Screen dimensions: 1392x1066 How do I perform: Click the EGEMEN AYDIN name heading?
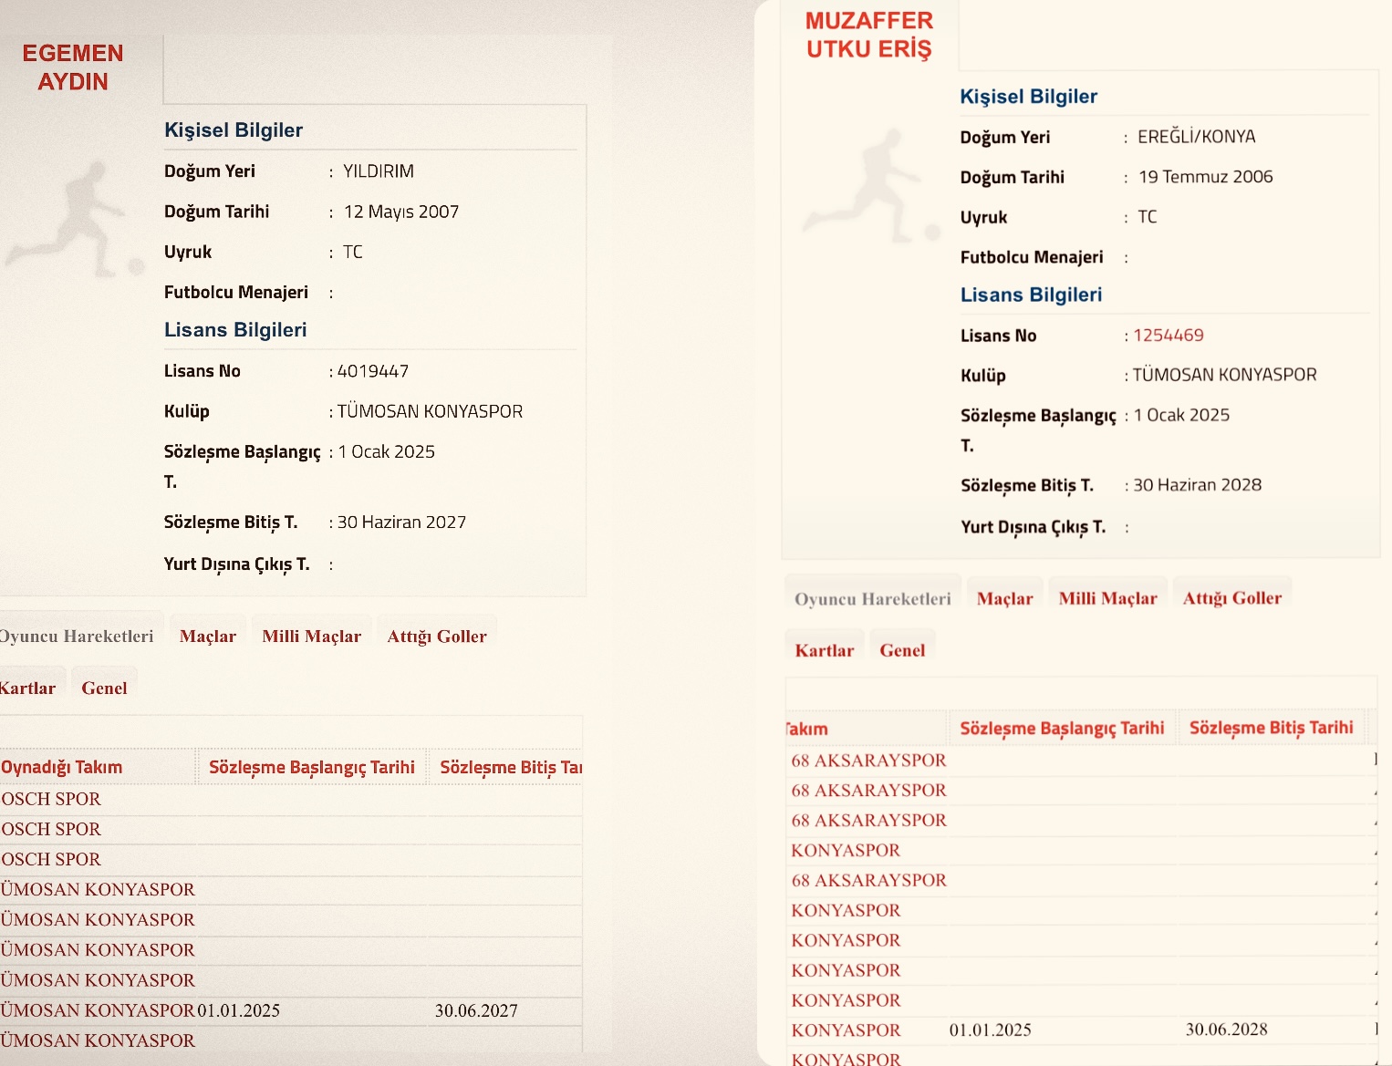(x=73, y=67)
